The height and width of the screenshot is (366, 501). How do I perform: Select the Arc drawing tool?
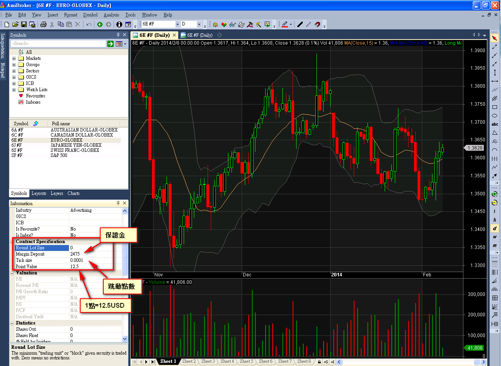pos(495,150)
